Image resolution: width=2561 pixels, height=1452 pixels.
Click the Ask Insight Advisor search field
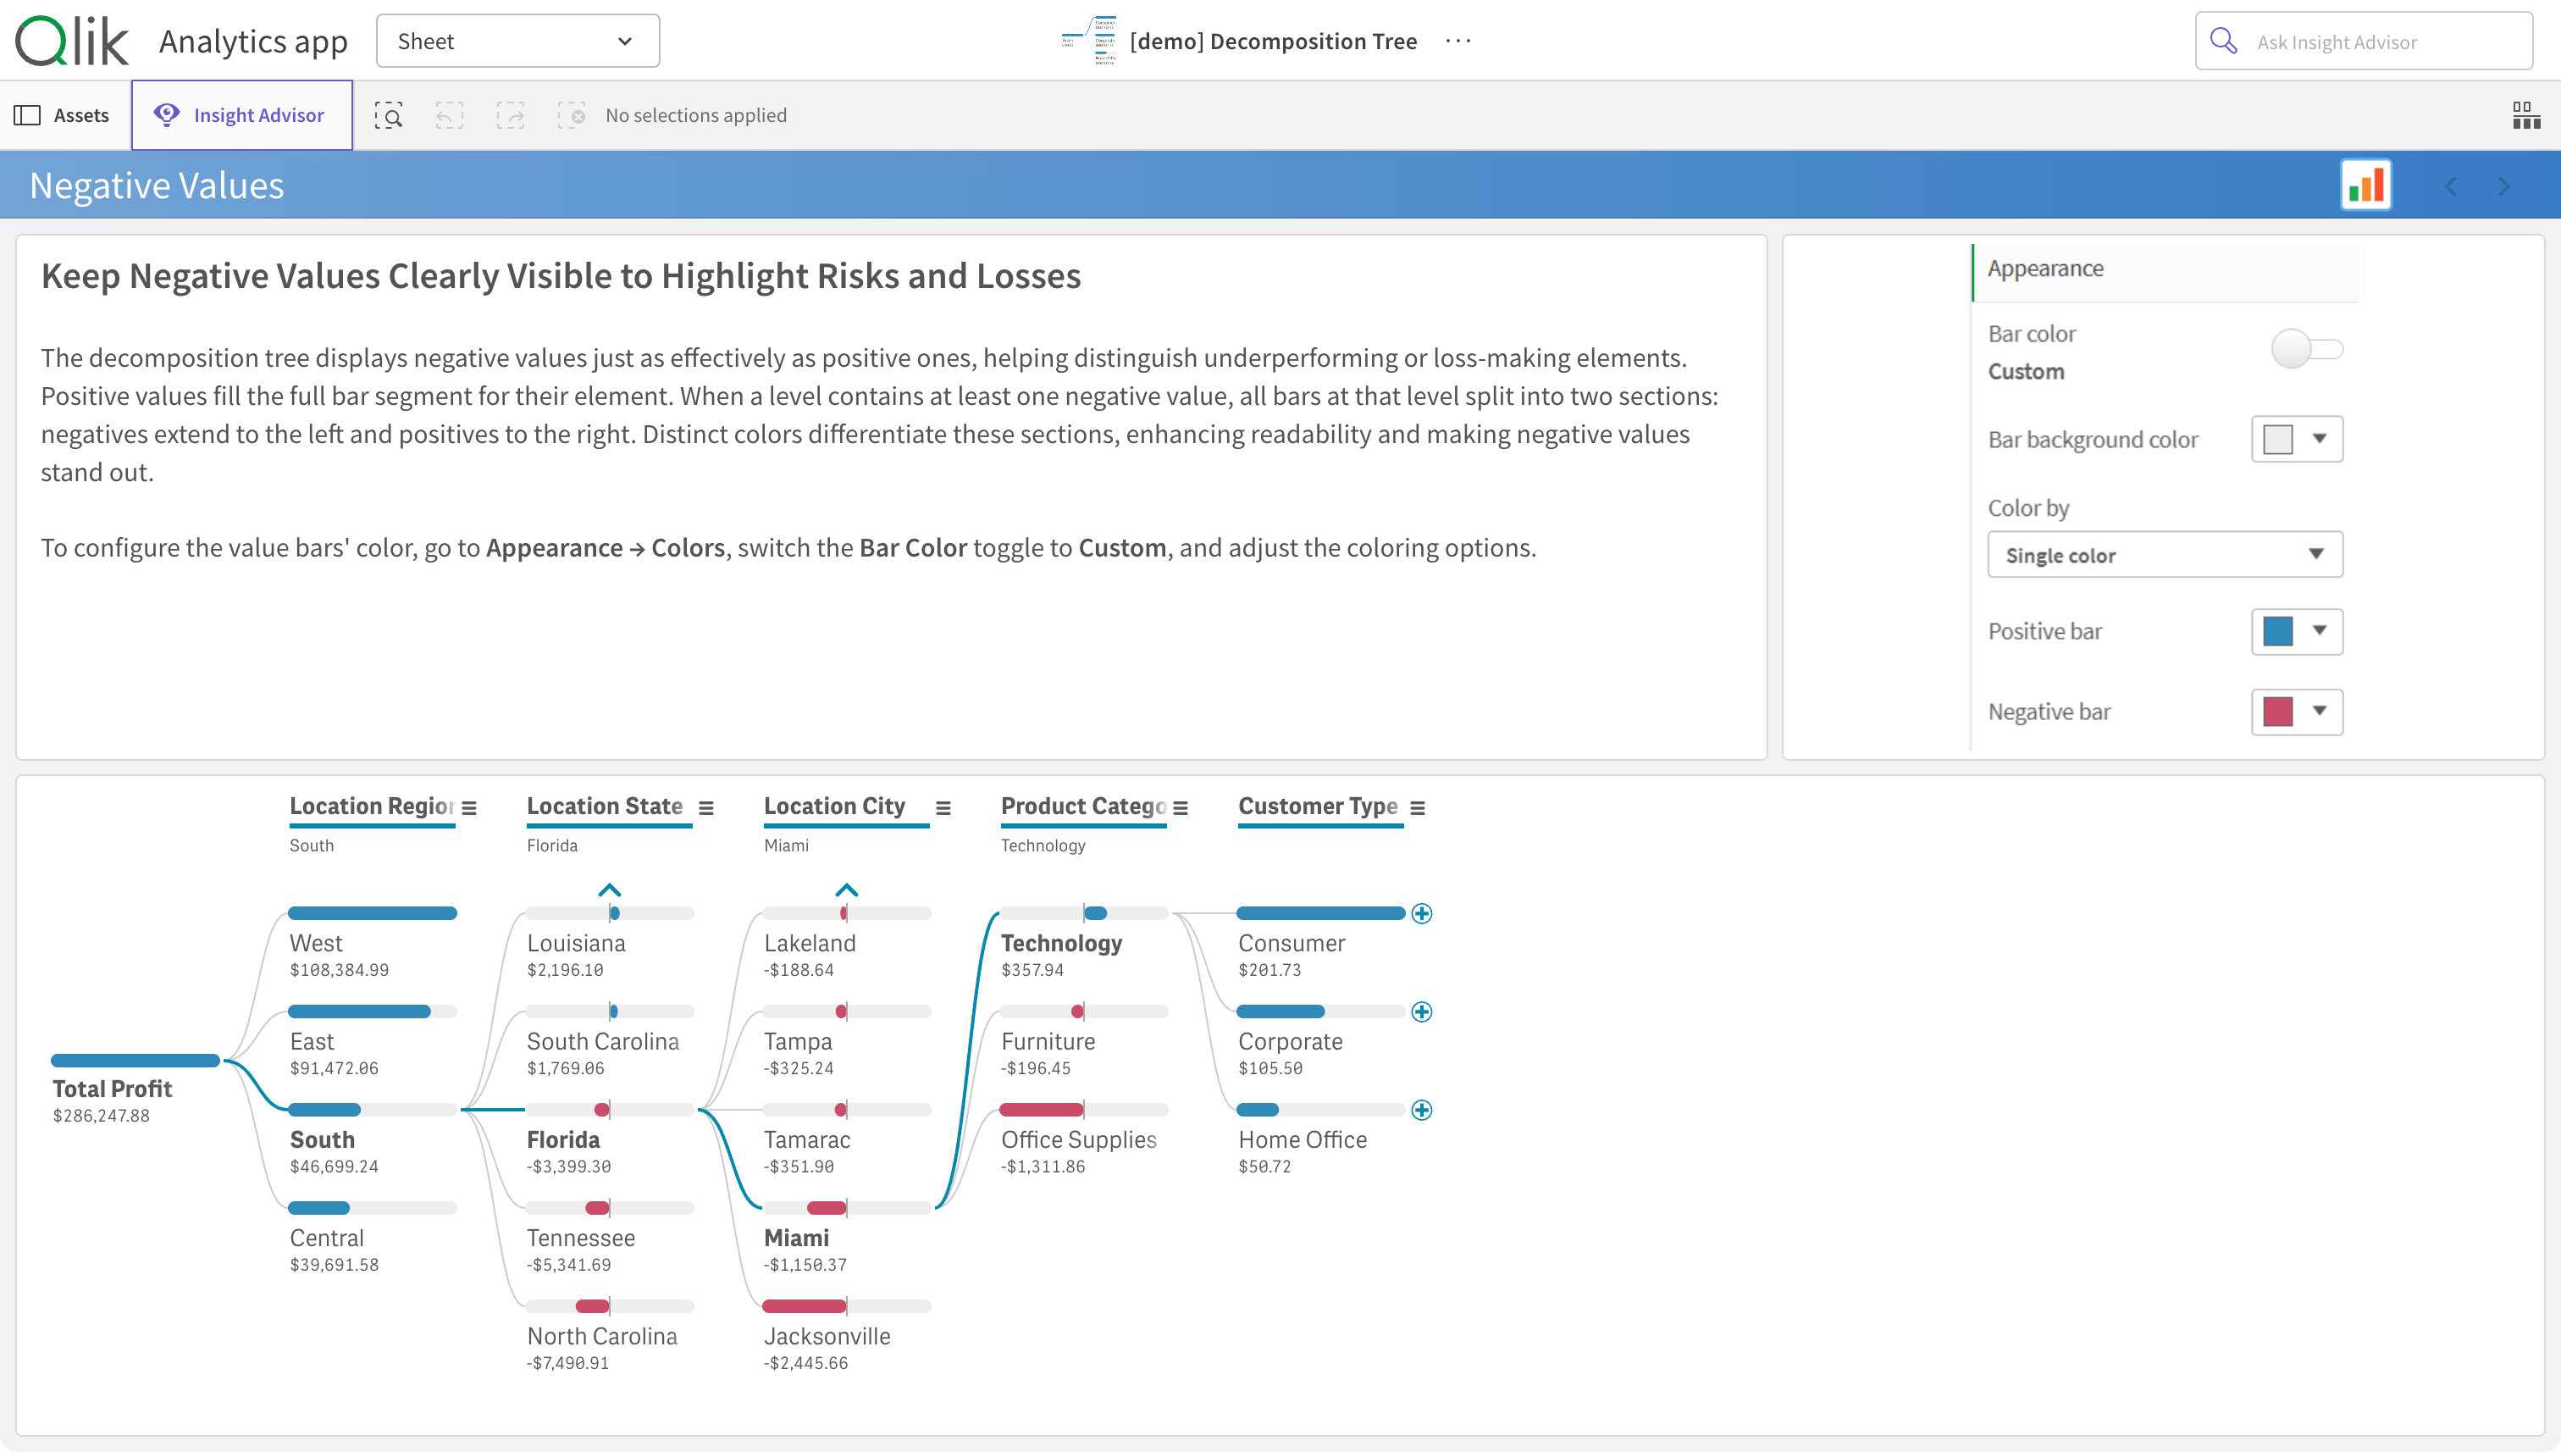2364,41
